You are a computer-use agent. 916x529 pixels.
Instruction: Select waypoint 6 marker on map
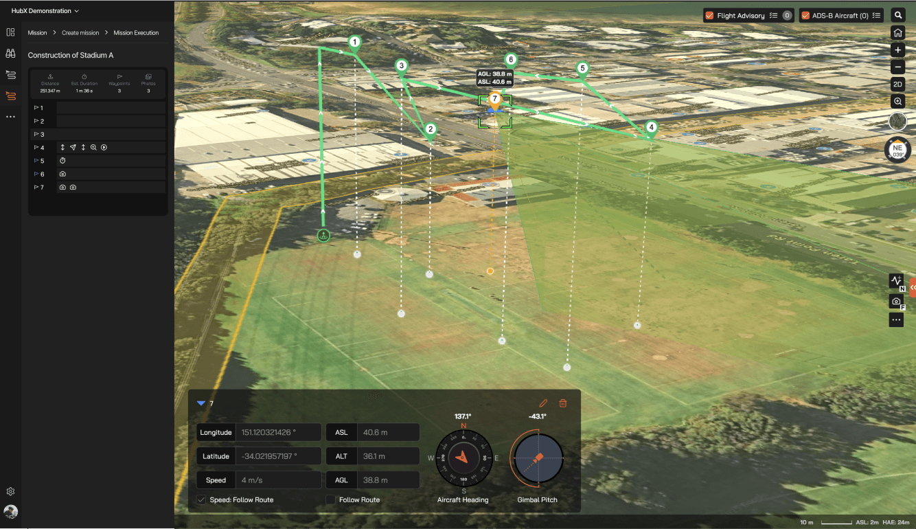510,61
